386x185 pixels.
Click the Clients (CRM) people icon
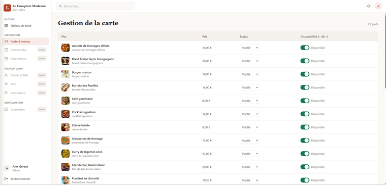click(x=7, y=75)
